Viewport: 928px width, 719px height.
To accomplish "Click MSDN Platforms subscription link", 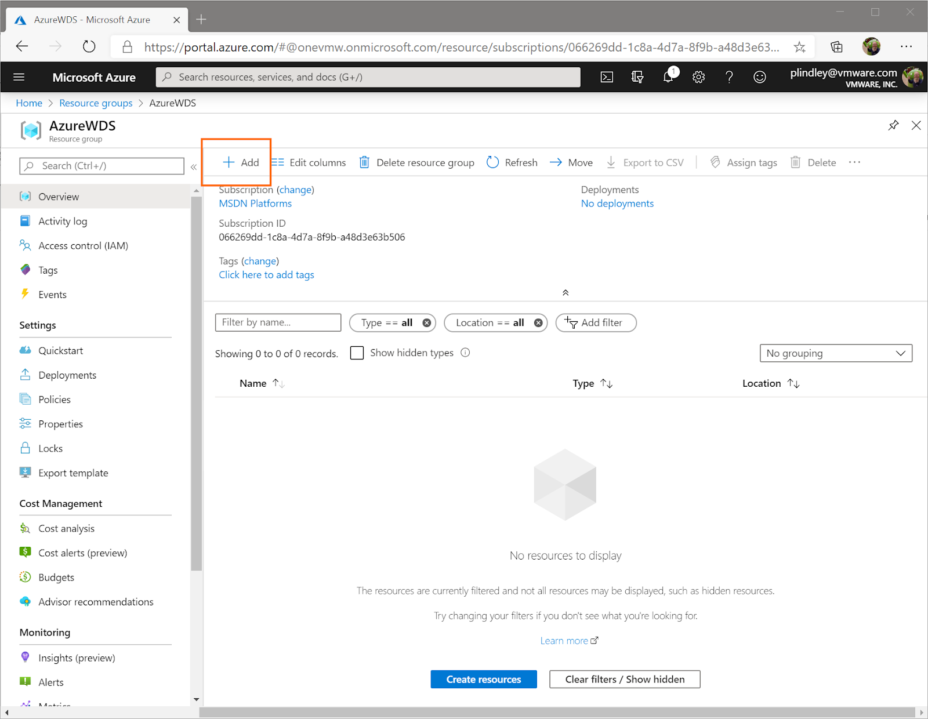I will point(255,204).
